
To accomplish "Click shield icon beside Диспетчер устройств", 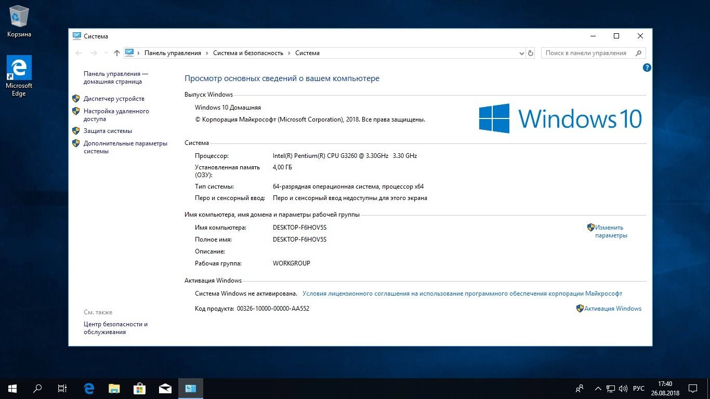I will click(x=76, y=99).
